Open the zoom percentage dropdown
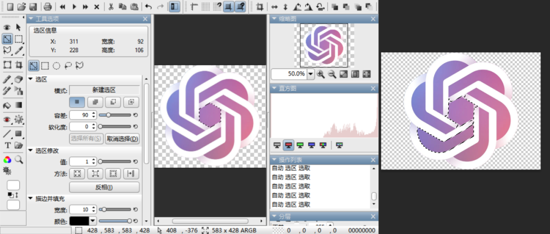Viewport: 550px width, 234px height. [311, 74]
